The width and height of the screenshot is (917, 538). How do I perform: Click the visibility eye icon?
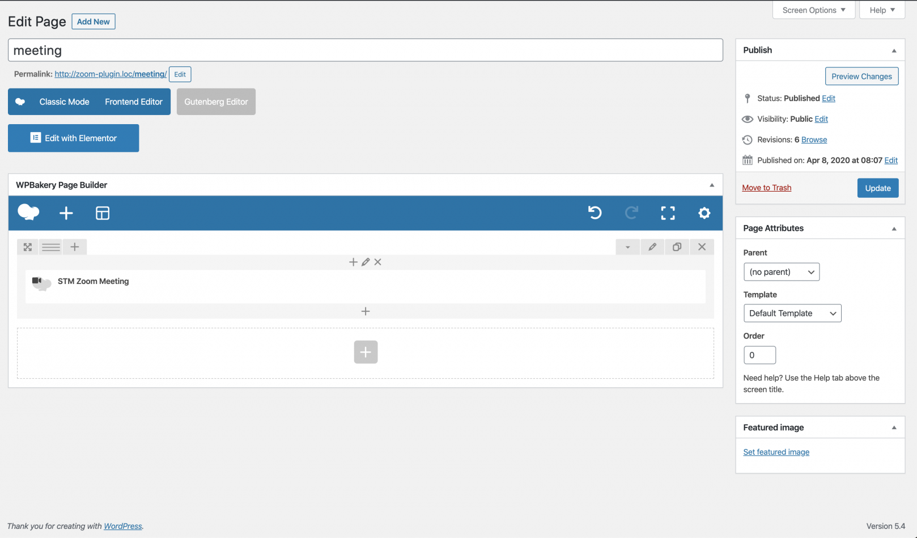pyautogui.click(x=748, y=119)
